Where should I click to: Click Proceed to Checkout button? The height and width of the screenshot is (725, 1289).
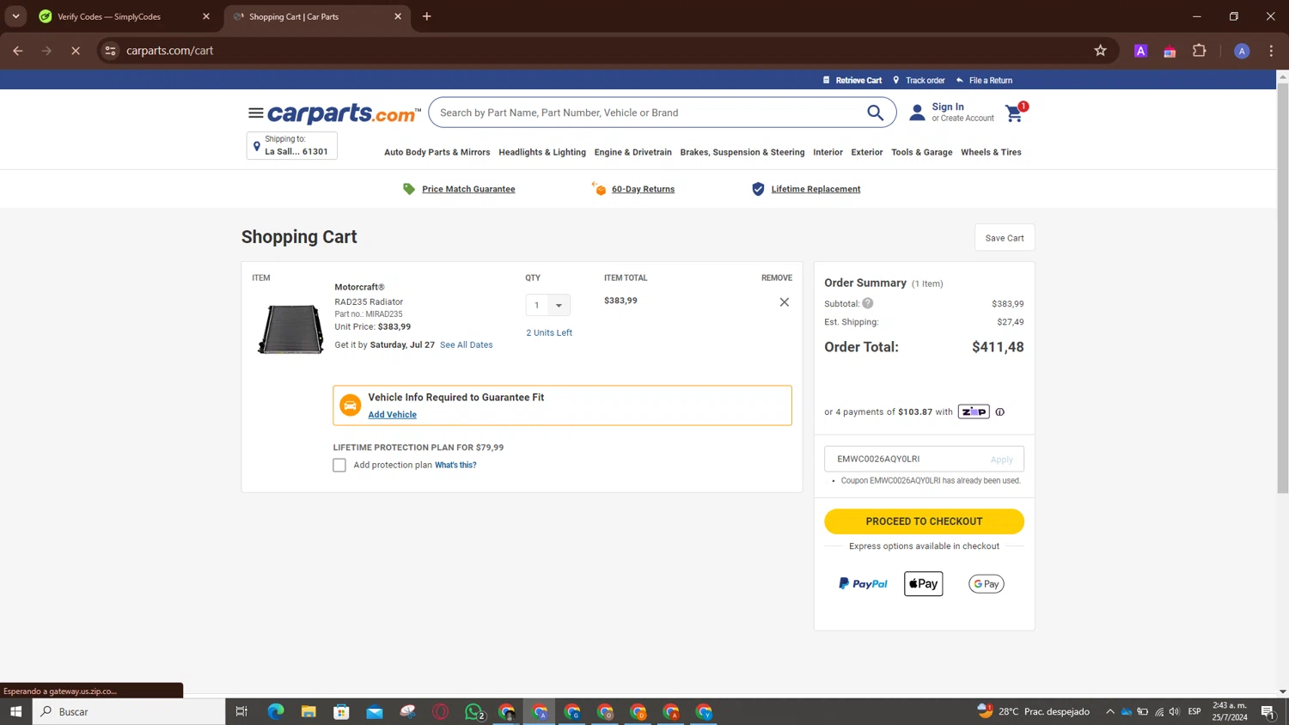point(924,521)
